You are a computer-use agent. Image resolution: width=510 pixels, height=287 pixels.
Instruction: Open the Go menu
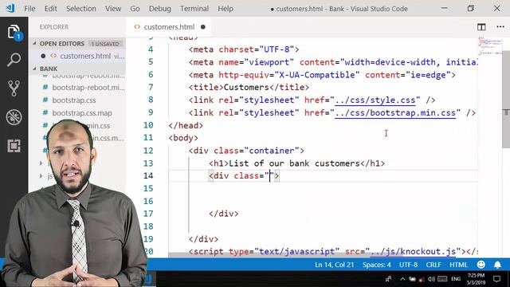[x=135, y=9]
